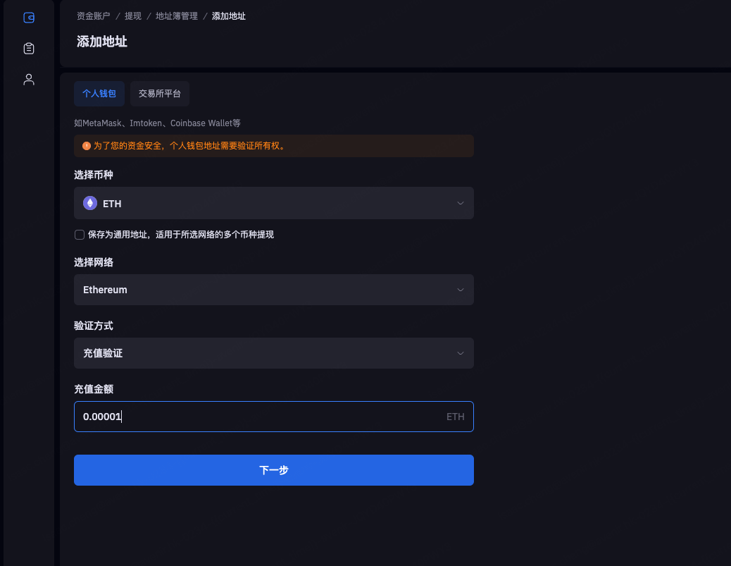Switch to the 交易所平台 tab
The image size is (731, 566).
[x=160, y=93]
